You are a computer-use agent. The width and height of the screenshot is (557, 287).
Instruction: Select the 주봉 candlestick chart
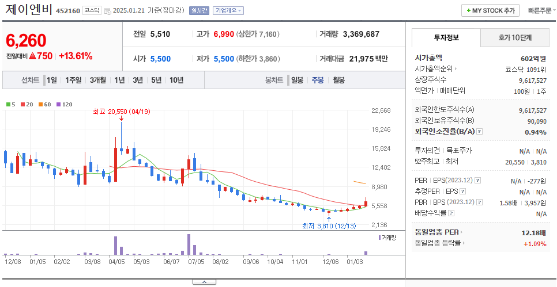click(x=318, y=80)
